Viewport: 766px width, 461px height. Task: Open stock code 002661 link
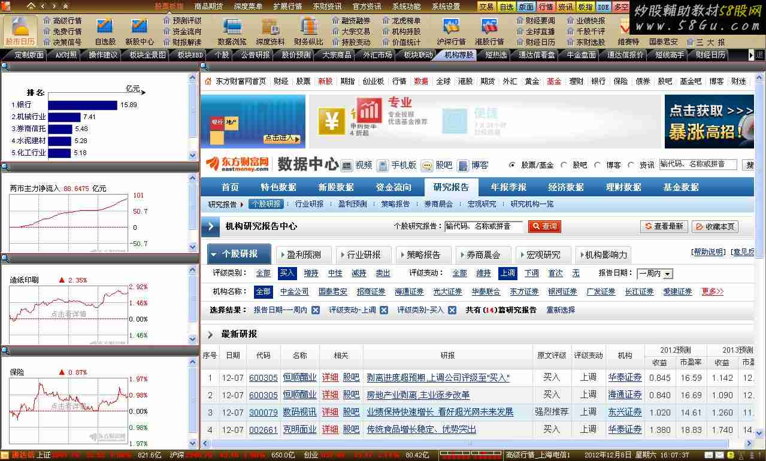(x=264, y=429)
